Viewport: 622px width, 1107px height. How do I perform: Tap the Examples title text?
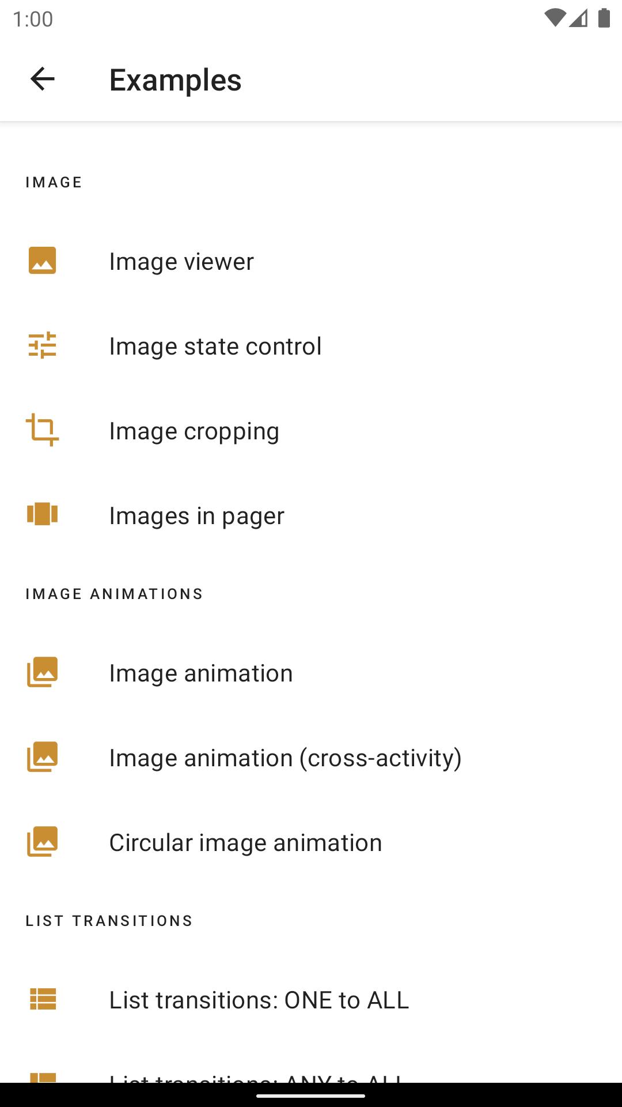(x=175, y=80)
